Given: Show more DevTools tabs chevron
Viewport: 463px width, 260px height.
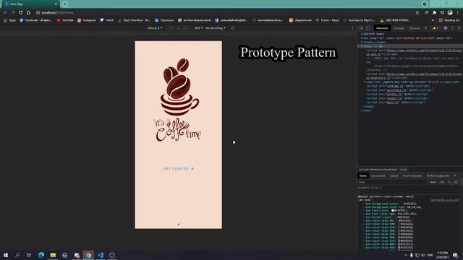Looking at the screenshot, I should (x=425, y=28).
